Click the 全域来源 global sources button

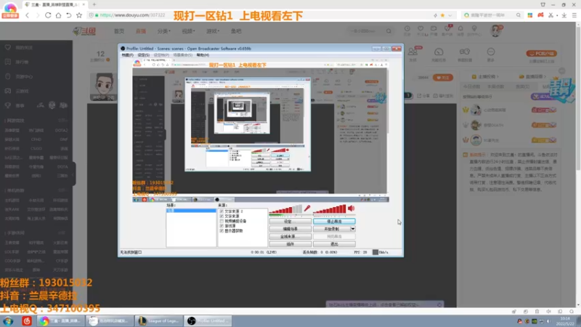tap(290, 236)
